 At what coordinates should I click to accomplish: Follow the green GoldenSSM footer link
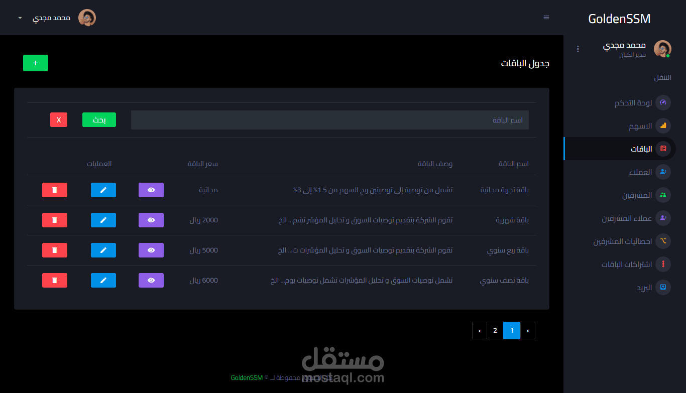click(x=247, y=377)
